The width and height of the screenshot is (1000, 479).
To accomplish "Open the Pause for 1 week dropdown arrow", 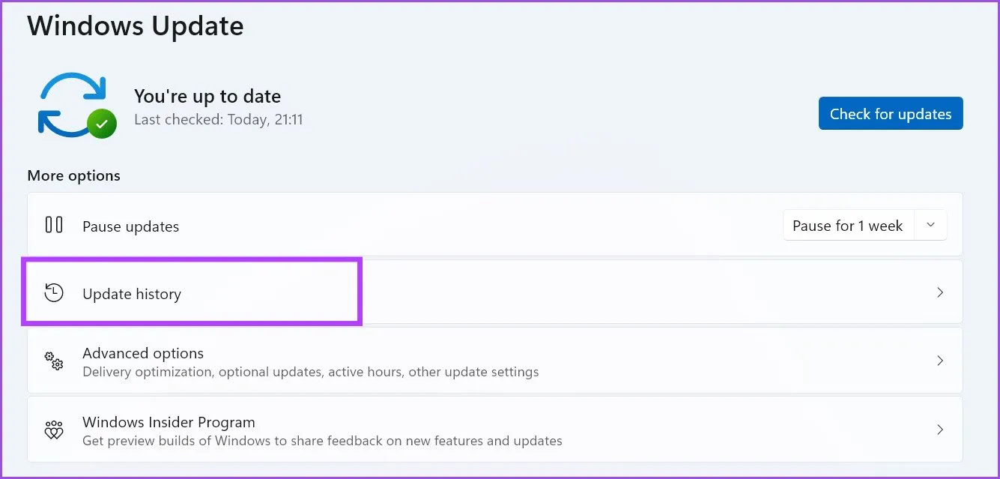I will click(x=930, y=226).
